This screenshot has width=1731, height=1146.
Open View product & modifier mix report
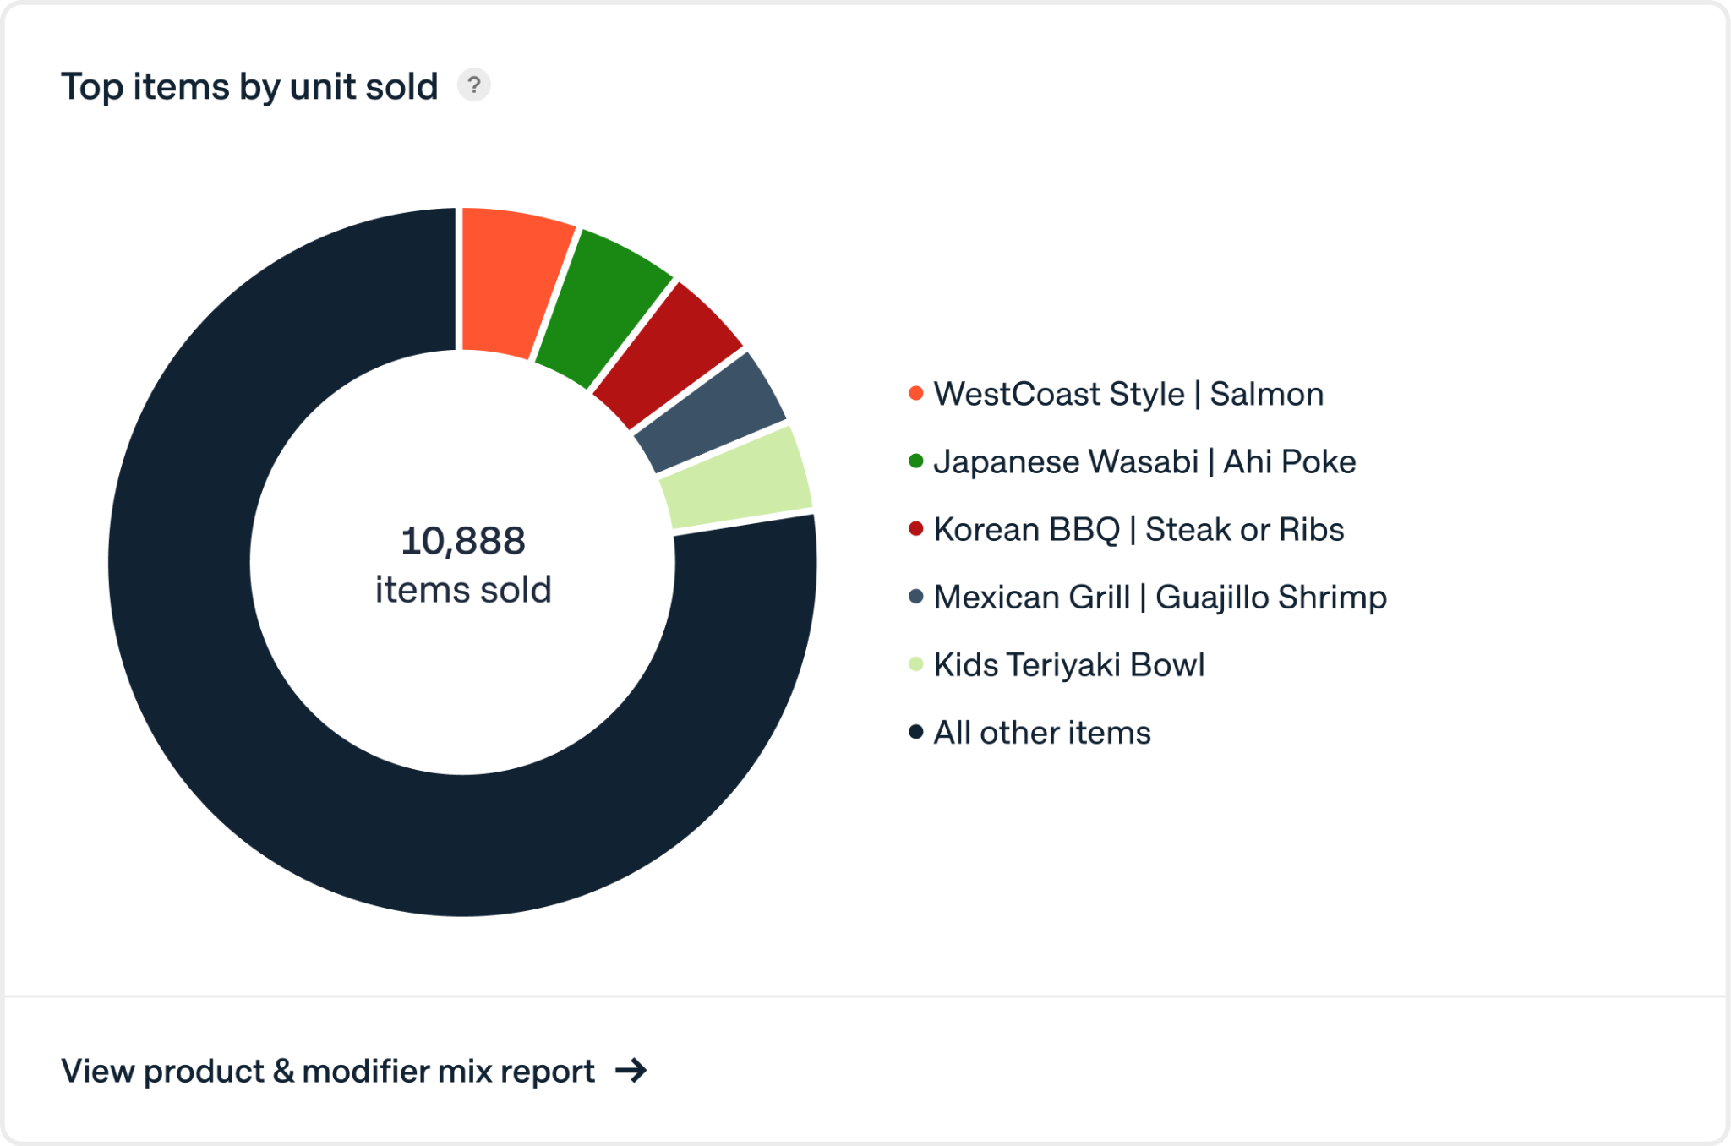pyautogui.click(x=328, y=1071)
